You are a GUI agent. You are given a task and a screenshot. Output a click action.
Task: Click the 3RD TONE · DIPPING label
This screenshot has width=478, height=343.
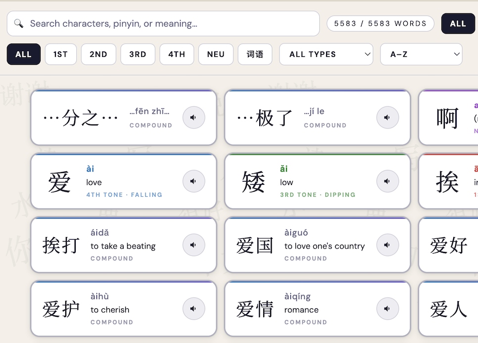pos(318,195)
